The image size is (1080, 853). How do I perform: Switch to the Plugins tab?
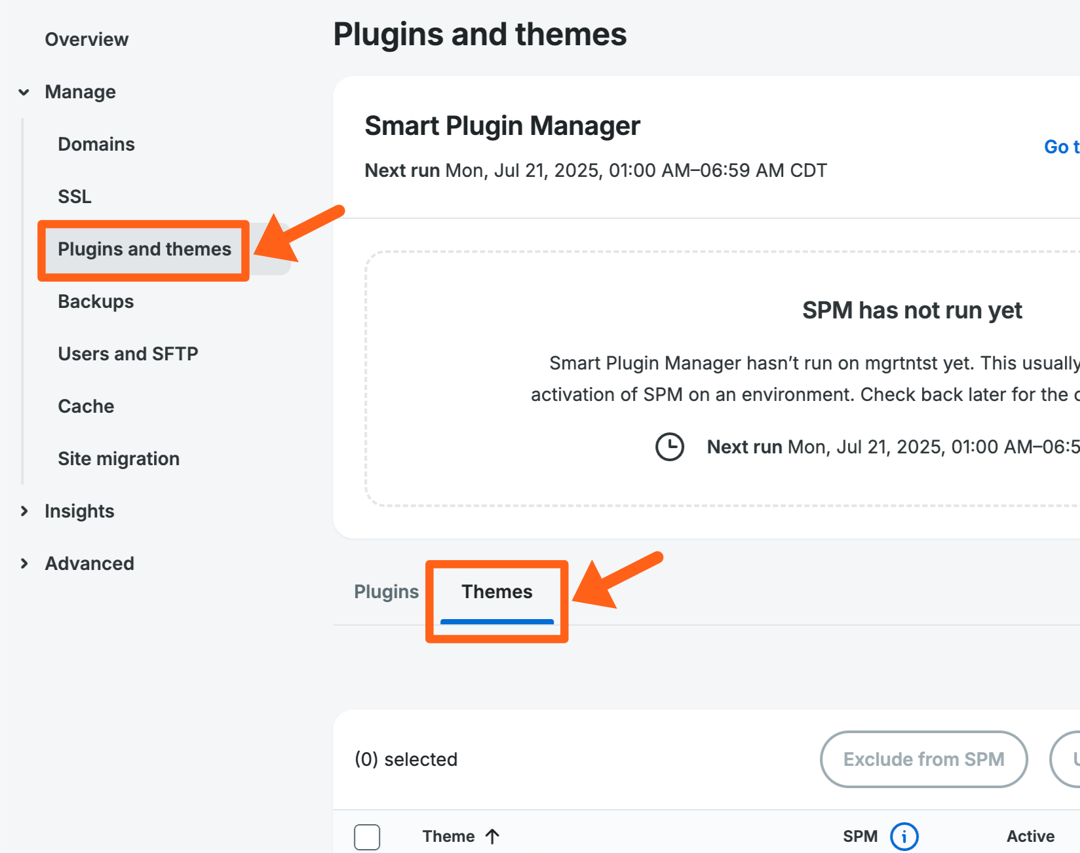coord(386,592)
